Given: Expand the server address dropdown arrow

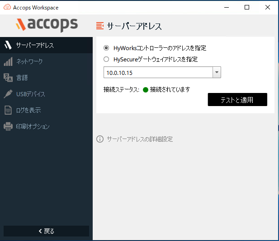Looking at the screenshot, I should [217, 72].
